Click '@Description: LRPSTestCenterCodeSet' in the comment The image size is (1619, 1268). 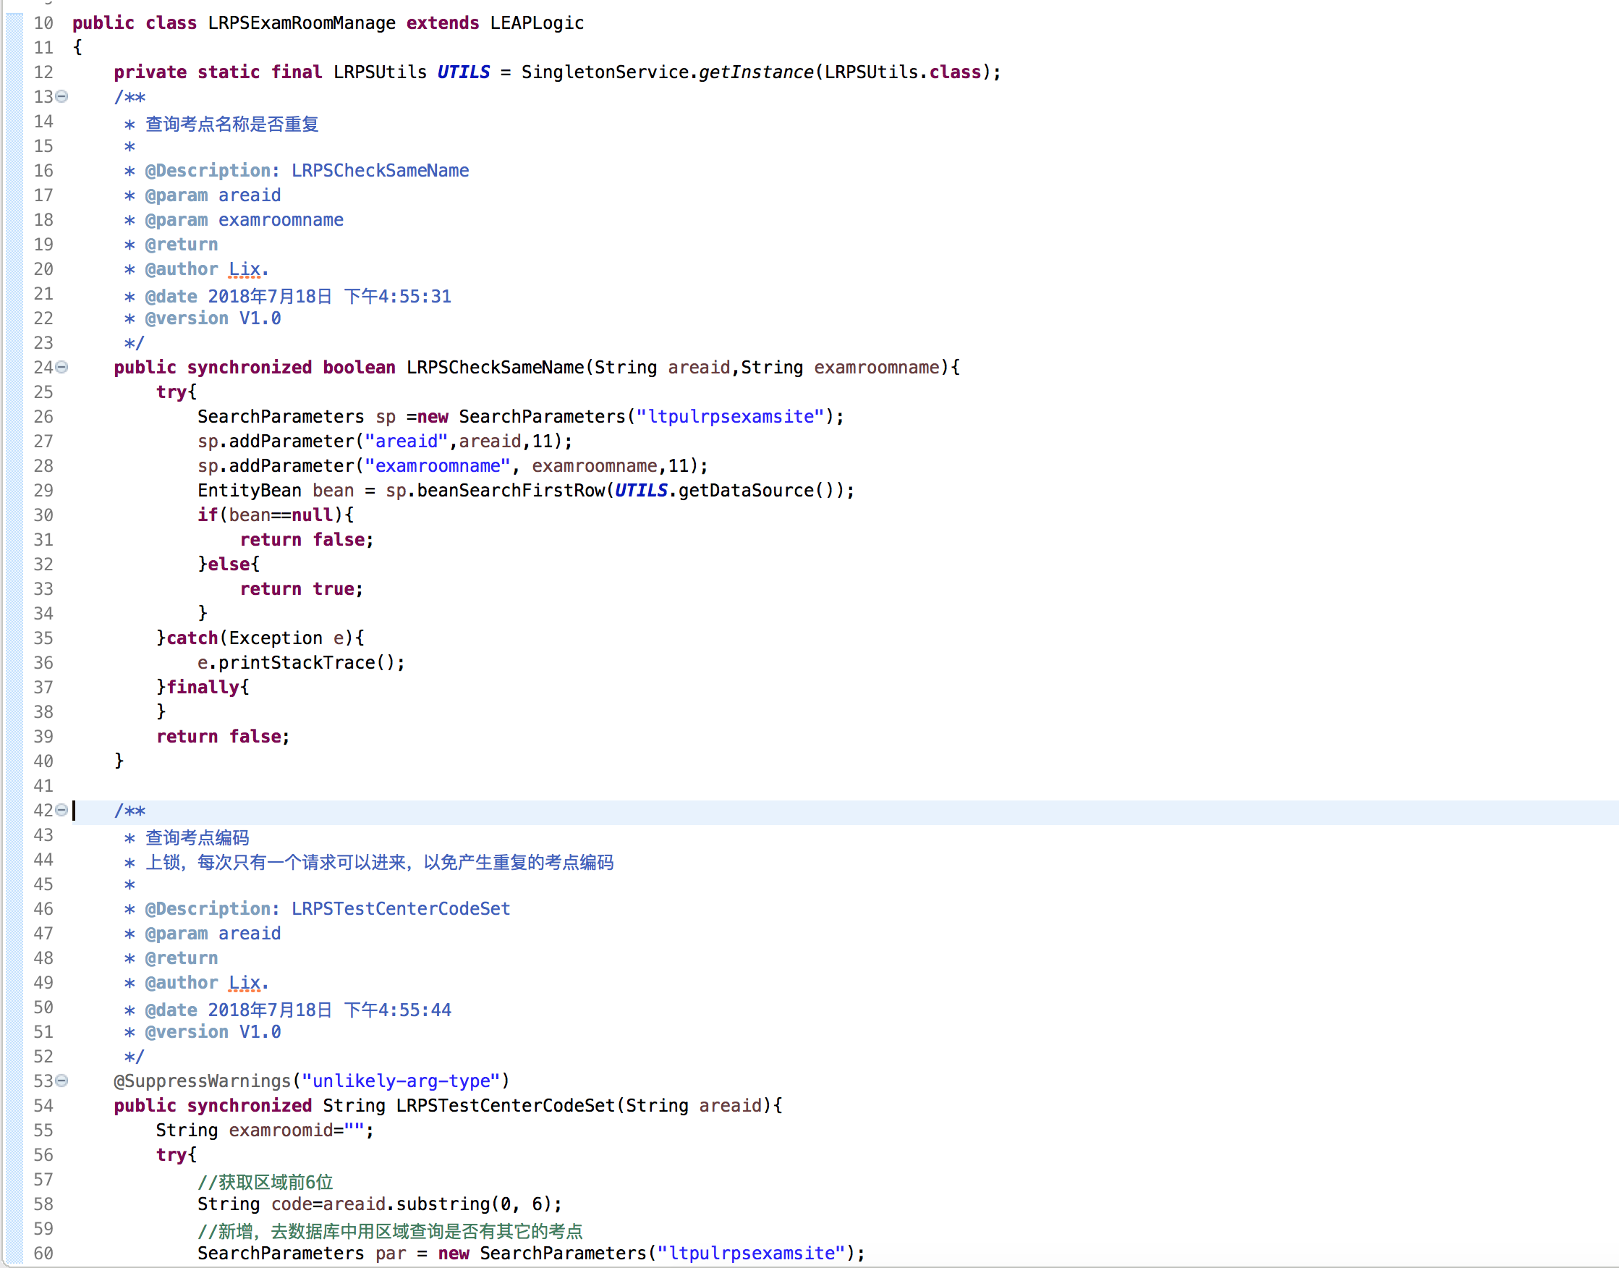click(x=328, y=909)
